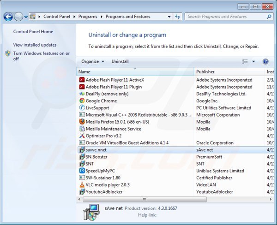Refresh the Programs and Features view
This screenshot has height=225, width=277.
point(177,17)
